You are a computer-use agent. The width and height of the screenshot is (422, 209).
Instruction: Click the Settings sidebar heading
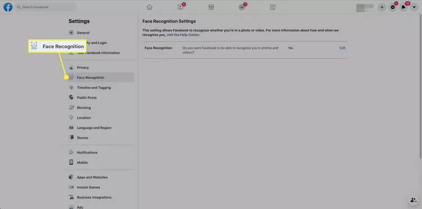coord(79,21)
